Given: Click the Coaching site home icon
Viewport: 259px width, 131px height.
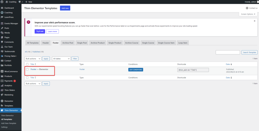Looking at the screenshot, I should coord(7,2).
